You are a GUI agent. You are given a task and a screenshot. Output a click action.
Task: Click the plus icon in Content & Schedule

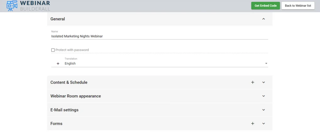click(252, 82)
